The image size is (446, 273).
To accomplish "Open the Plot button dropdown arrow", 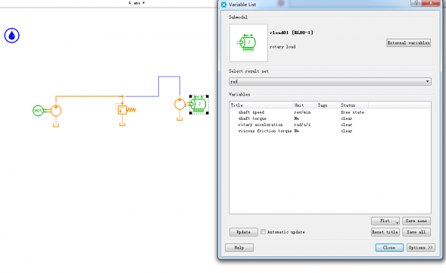I will click(397, 222).
